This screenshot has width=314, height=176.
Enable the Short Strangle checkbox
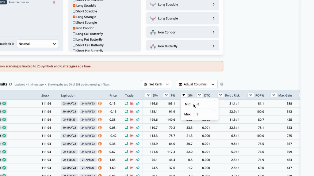tap(74, 23)
